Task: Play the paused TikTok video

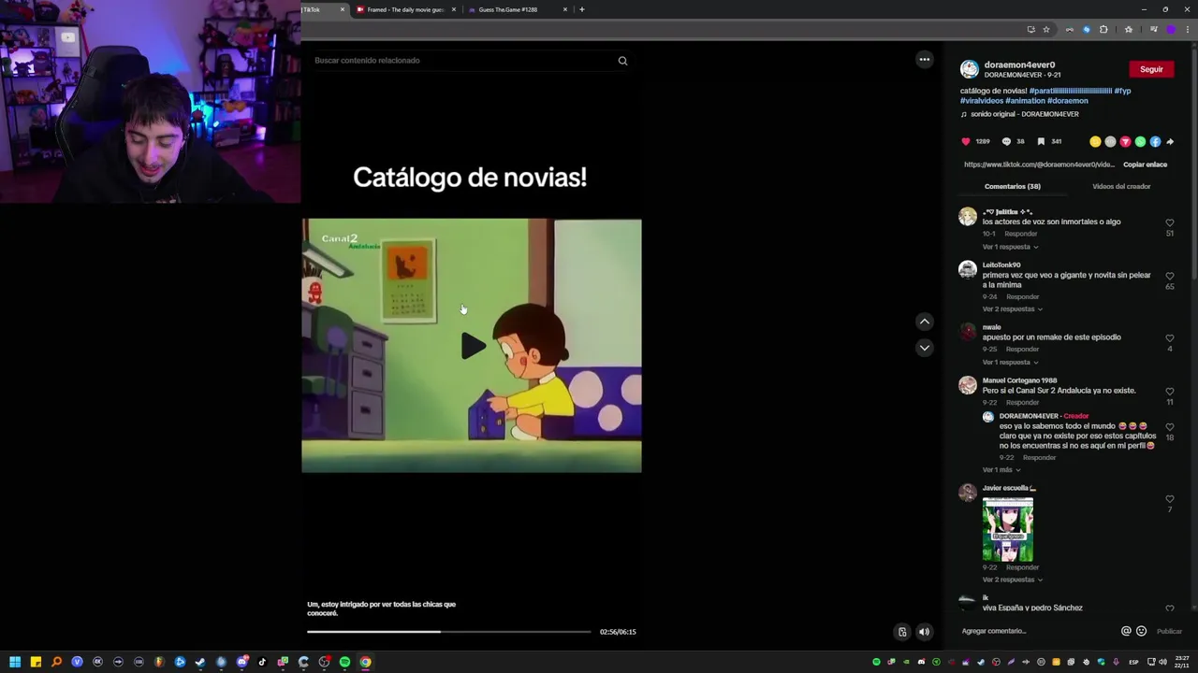Action: tap(473, 346)
